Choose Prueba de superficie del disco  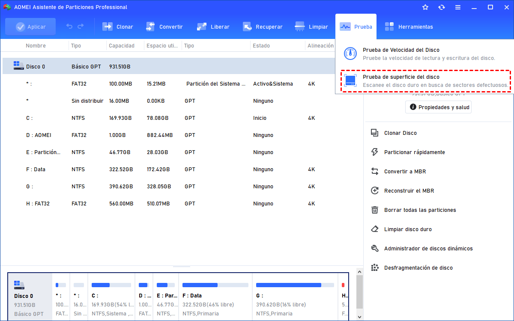pos(427,81)
